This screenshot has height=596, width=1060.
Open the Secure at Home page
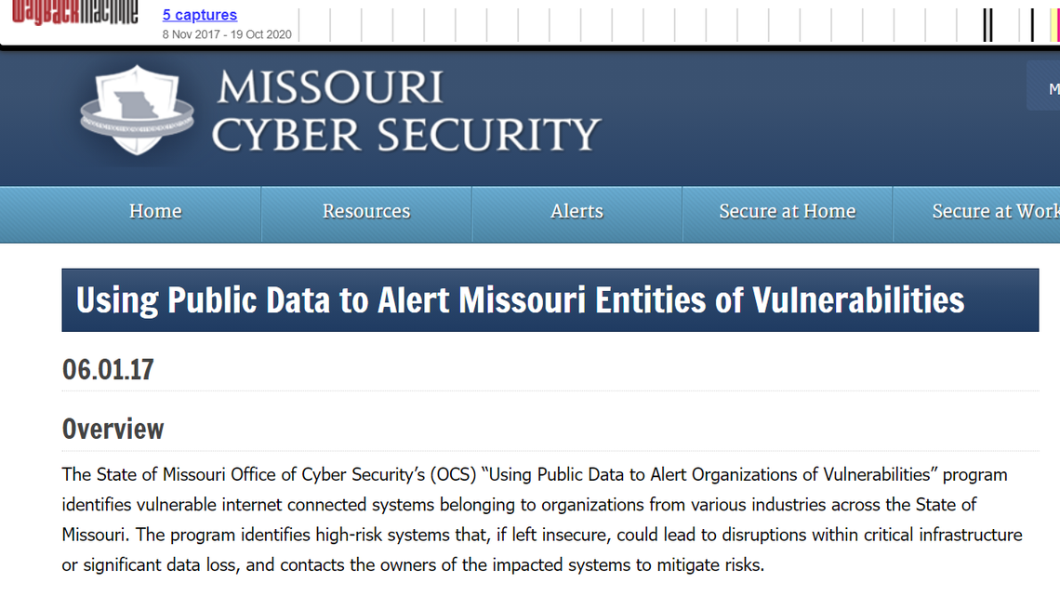coord(787,213)
